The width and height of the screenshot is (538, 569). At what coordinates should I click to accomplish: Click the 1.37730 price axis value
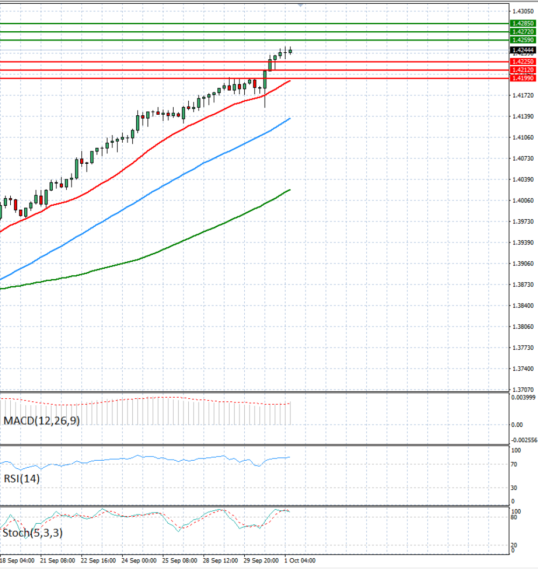pos(523,348)
